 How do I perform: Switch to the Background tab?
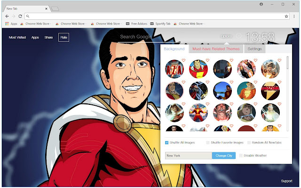point(174,49)
